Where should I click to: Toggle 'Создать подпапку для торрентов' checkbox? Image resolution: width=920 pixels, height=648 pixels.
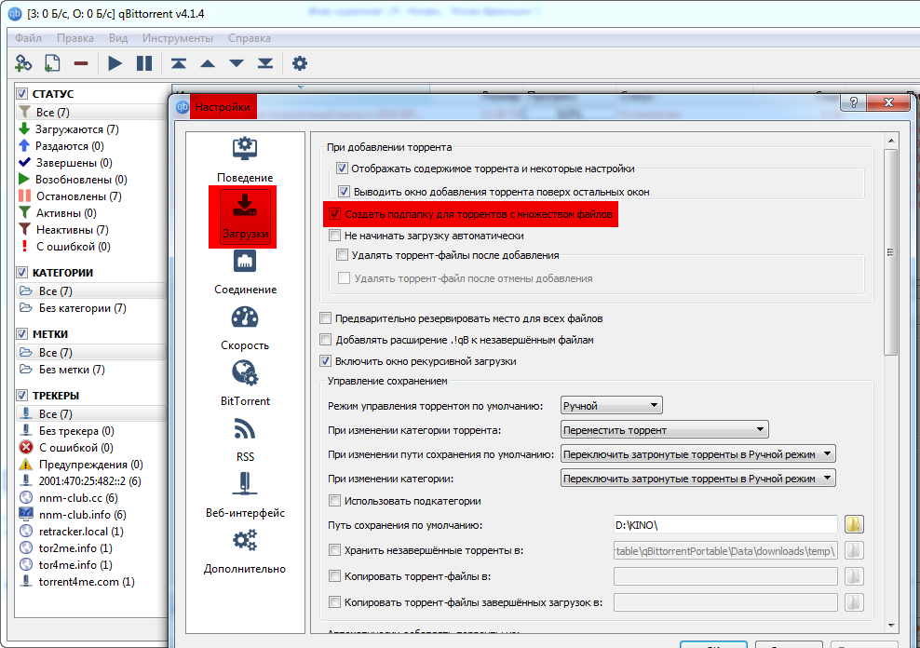[334, 214]
